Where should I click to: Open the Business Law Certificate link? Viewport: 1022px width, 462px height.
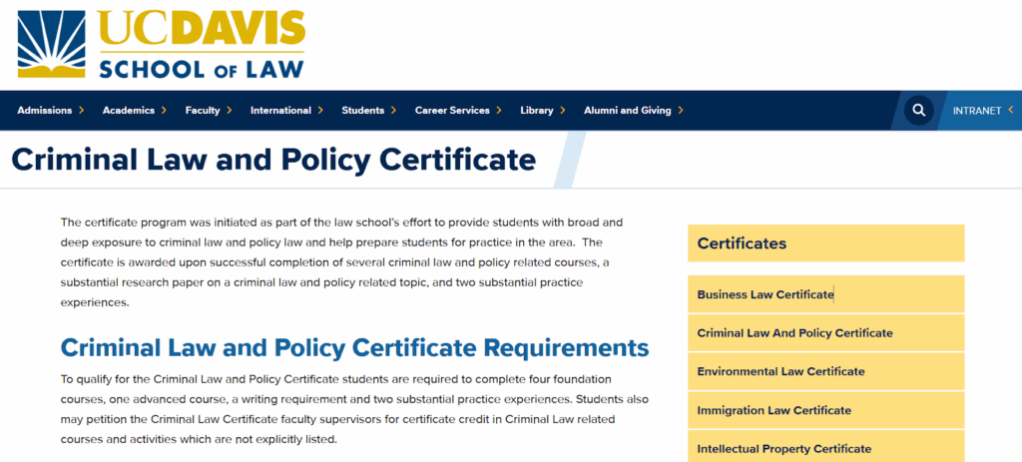point(825,294)
